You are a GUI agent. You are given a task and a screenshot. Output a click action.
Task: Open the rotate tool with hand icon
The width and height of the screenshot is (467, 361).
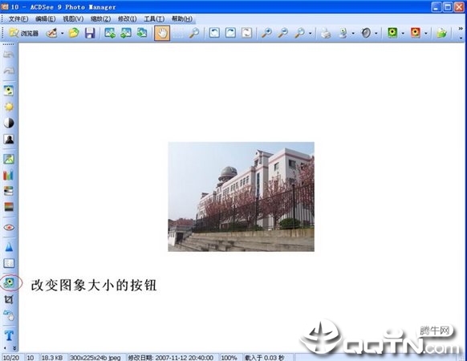(x=9, y=315)
